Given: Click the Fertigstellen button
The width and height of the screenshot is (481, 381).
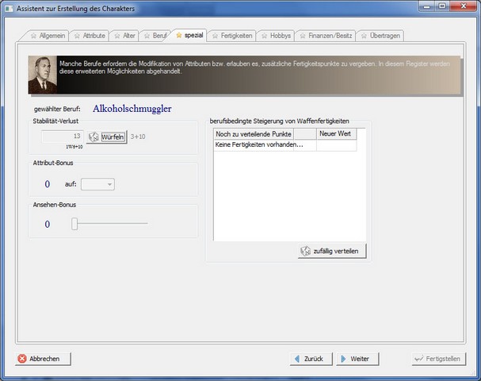Looking at the screenshot, I should [x=439, y=359].
